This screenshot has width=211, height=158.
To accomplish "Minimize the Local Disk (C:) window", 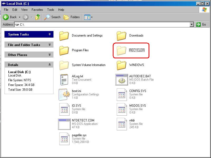I will point(198,4).
